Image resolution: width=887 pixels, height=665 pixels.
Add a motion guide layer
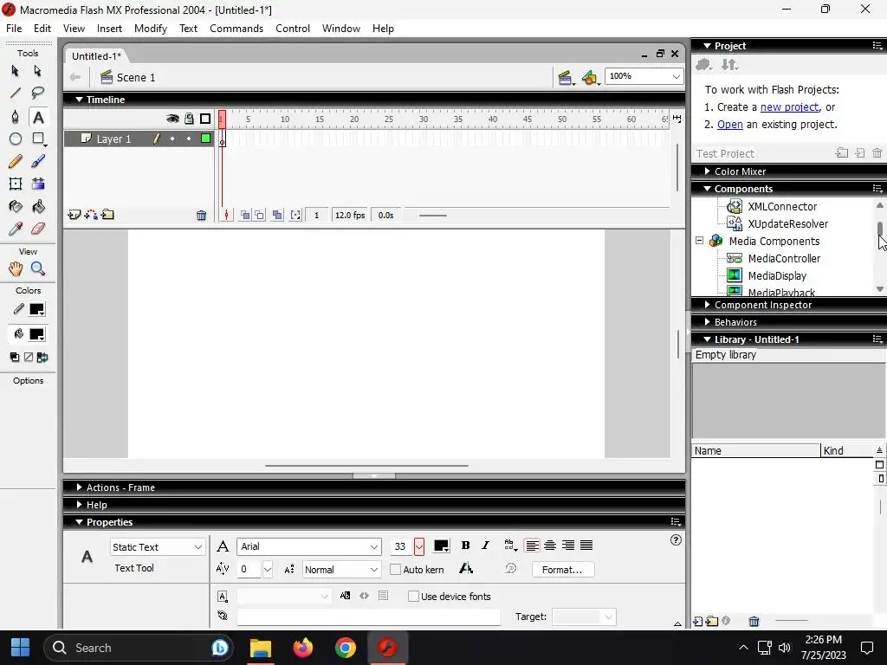[x=90, y=215]
